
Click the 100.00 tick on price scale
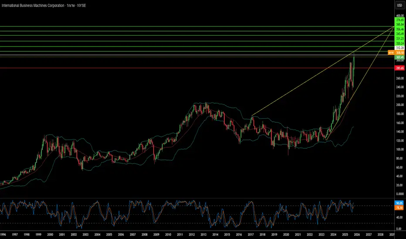pos(399,149)
